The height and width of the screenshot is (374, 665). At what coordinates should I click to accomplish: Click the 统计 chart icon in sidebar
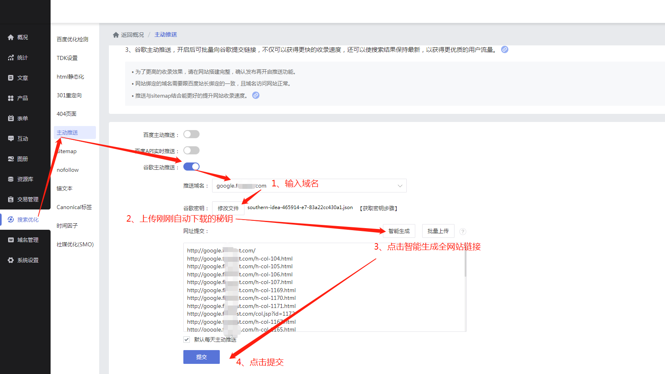[11, 58]
